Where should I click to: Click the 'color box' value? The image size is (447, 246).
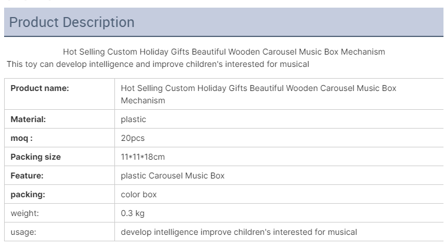coord(138,194)
